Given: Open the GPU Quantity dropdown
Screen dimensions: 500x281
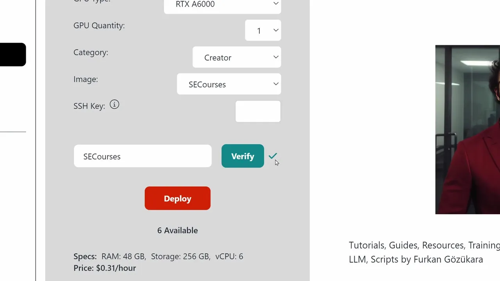Looking at the screenshot, I should [x=263, y=30].
